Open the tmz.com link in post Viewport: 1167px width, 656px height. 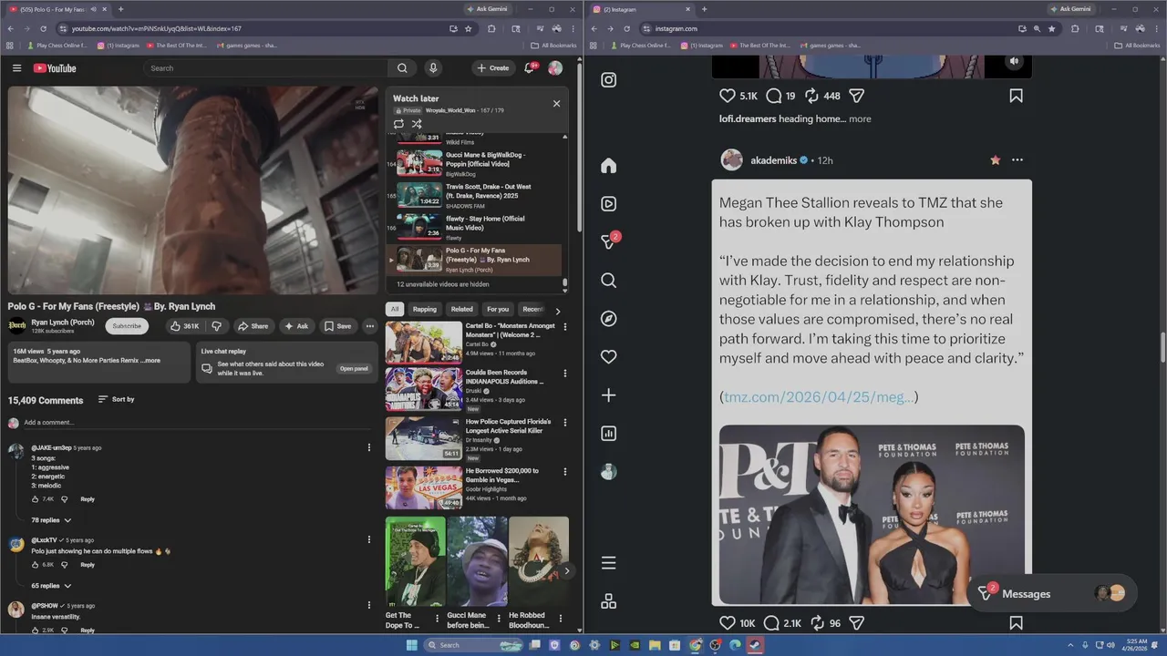point(819,397)
